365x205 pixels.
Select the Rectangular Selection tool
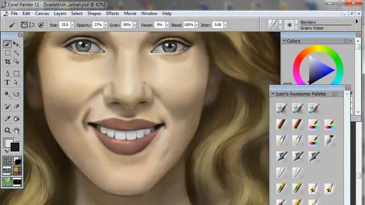[x=7, y=53]
